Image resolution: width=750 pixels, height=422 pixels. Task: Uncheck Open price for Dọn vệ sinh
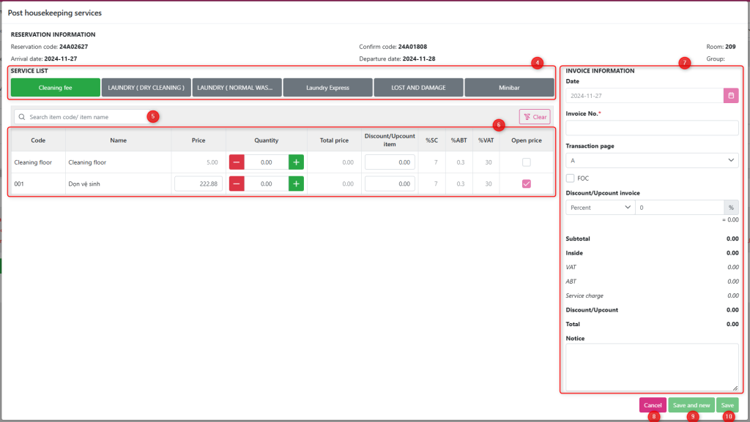[x=526, y=184]
